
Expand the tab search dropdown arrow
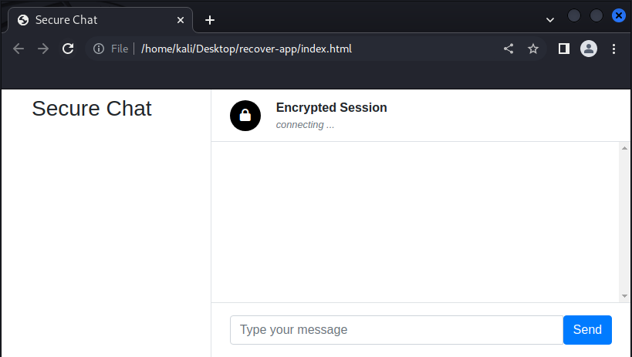[550, 19]
